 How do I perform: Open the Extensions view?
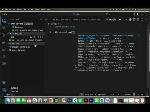(4, 49)
